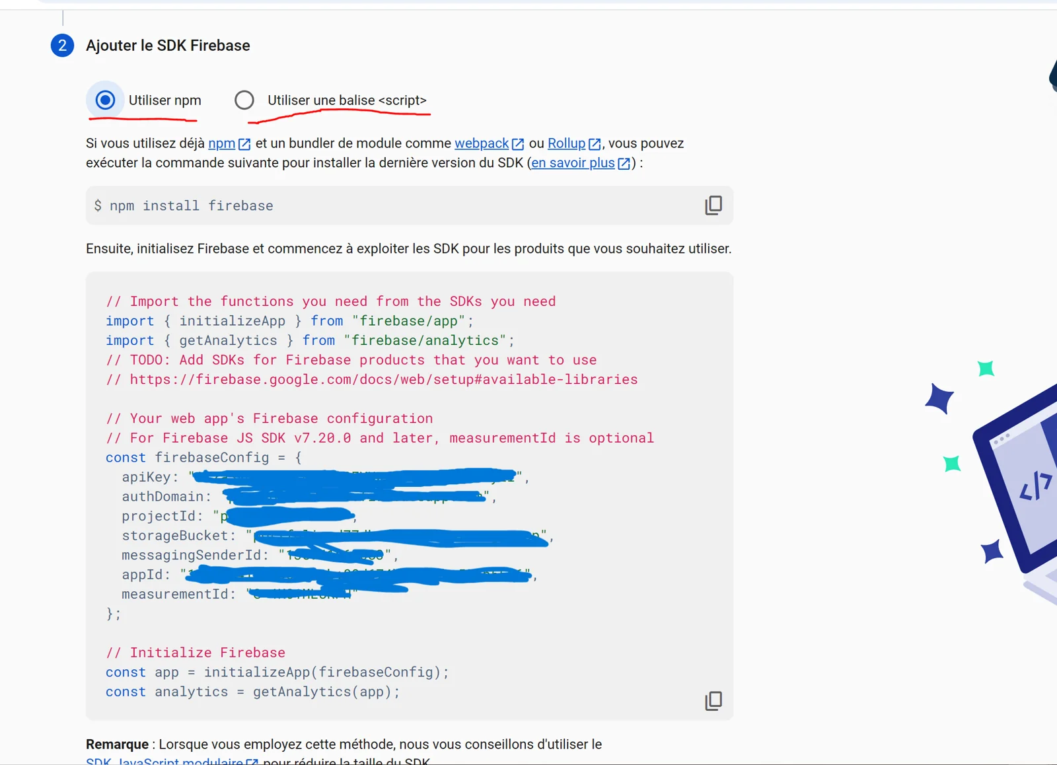
Task: Click the 'Ensuite, initialisez Firebase' paragraph
Action: coord(409,248)
